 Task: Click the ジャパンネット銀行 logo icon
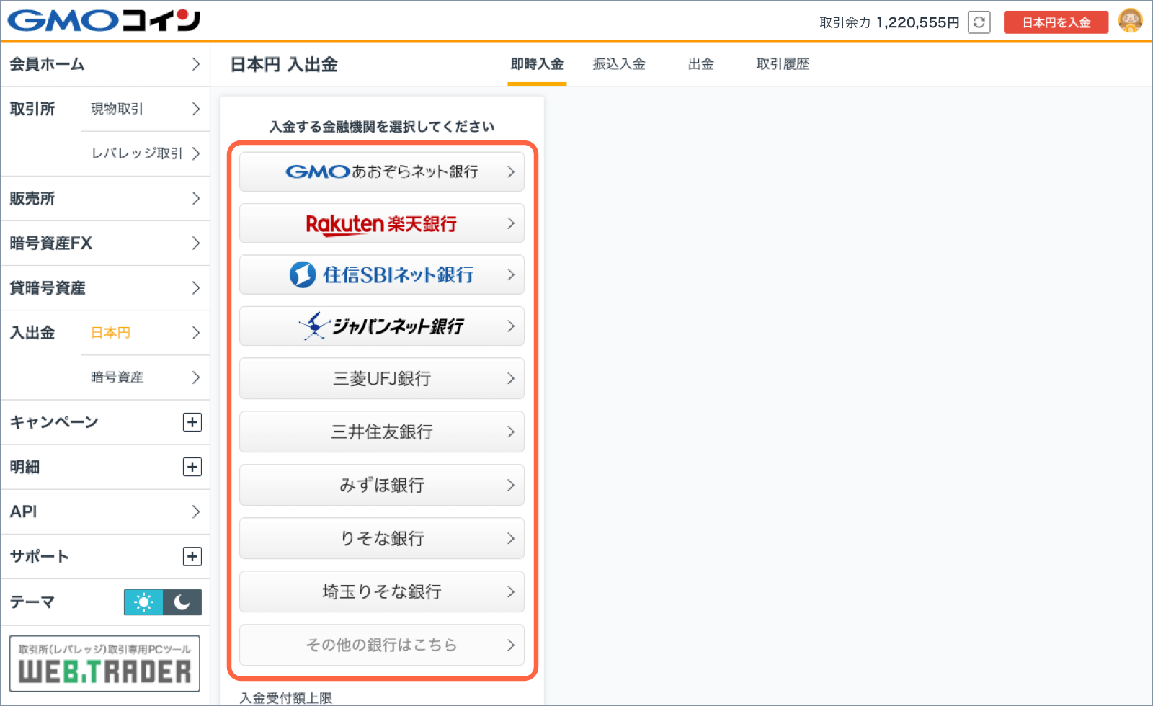(x=314, y=326)
